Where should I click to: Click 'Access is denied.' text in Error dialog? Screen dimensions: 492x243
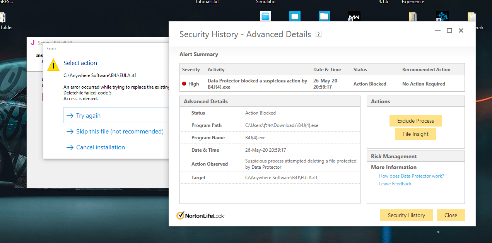click(x=81, y=99)
